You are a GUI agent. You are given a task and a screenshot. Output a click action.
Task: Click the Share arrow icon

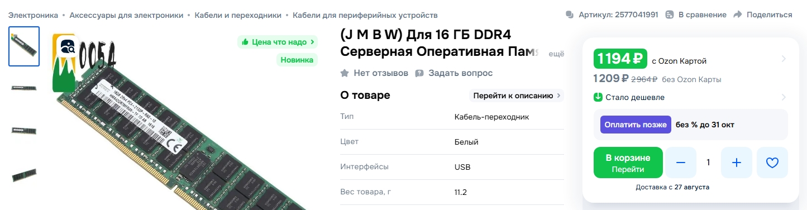pyautogui.click(x=738, y=15)
